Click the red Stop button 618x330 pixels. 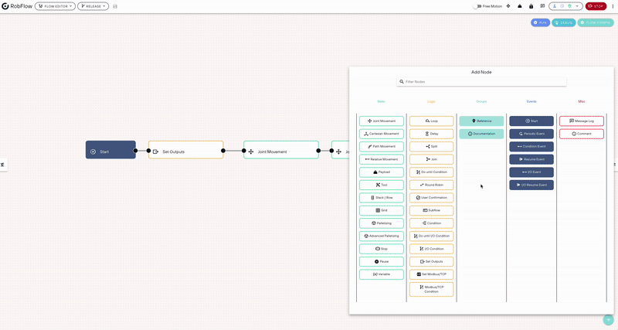596,6
